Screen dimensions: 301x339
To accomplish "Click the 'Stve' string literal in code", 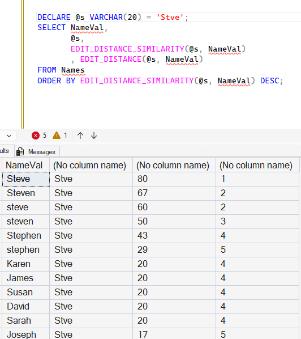I will pos(170,18).
